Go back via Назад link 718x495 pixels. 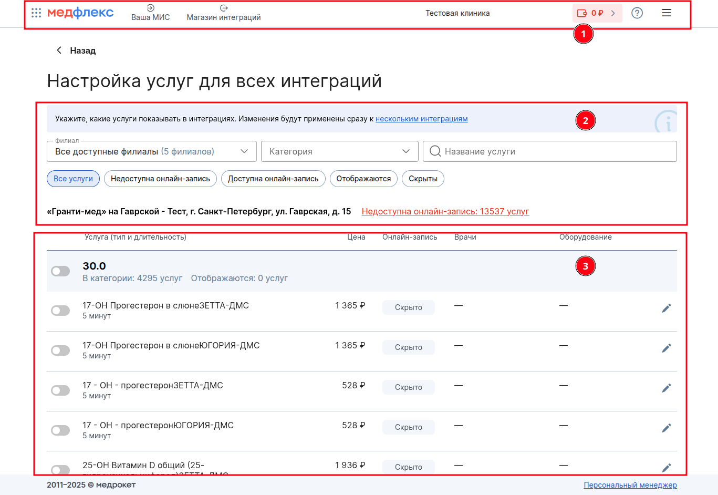point(76,50)
